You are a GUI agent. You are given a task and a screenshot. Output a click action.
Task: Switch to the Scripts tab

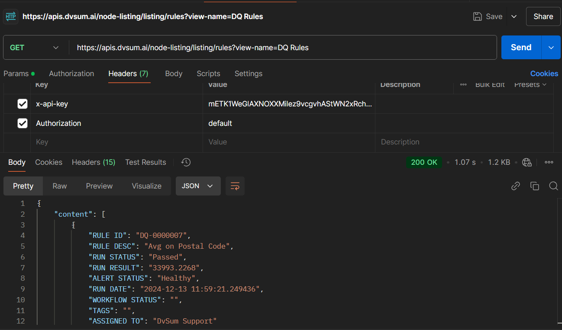tap(208, 74)
